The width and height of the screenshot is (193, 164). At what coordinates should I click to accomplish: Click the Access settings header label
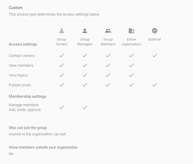tap(23, 44)
